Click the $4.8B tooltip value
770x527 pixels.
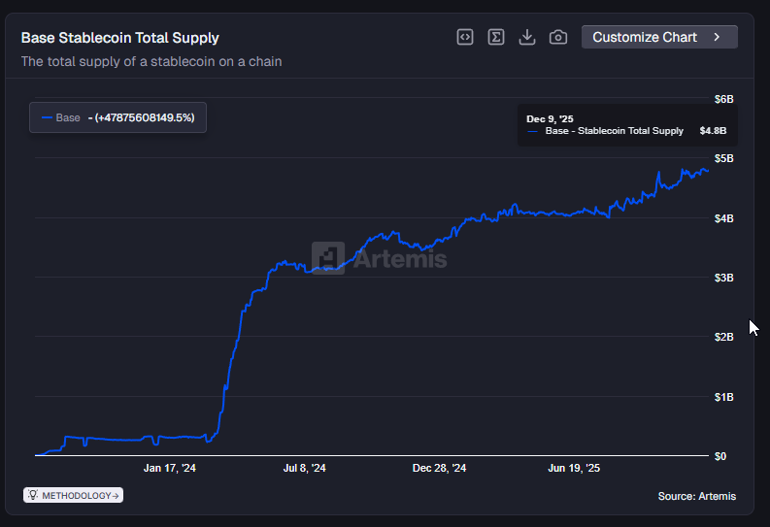pyautogui.click(x=713, y=131)
